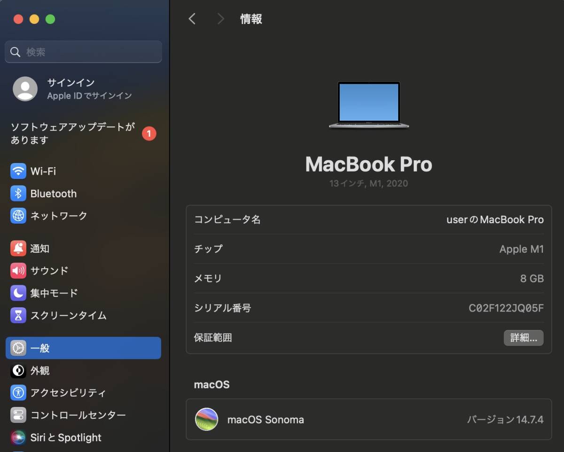Click the 外観 label in sidebar
564x452 pixels.
40,371
